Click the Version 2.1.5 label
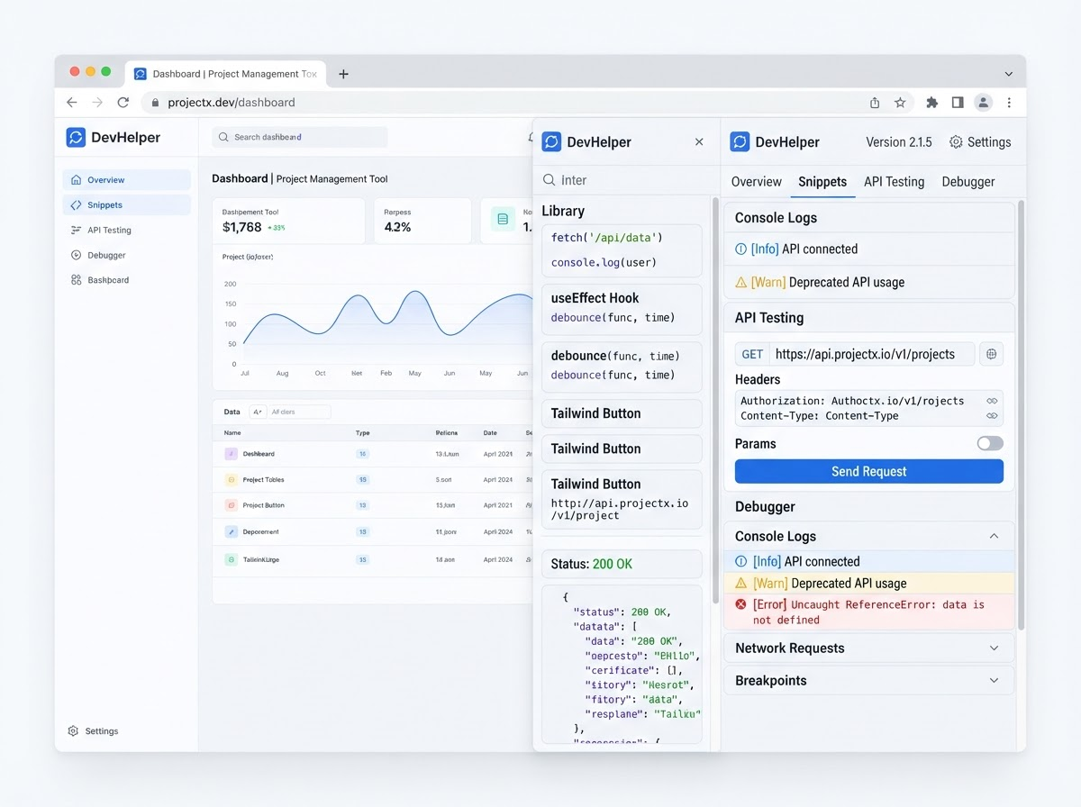Viewport: 1081px width, 807px height. (x=899, y=142)
